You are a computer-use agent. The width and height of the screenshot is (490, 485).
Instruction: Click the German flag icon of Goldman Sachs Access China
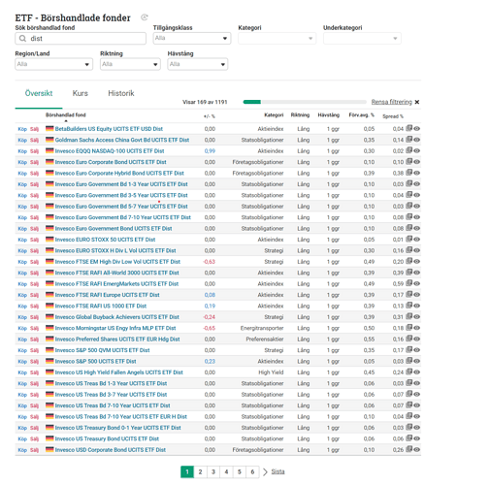49,140
